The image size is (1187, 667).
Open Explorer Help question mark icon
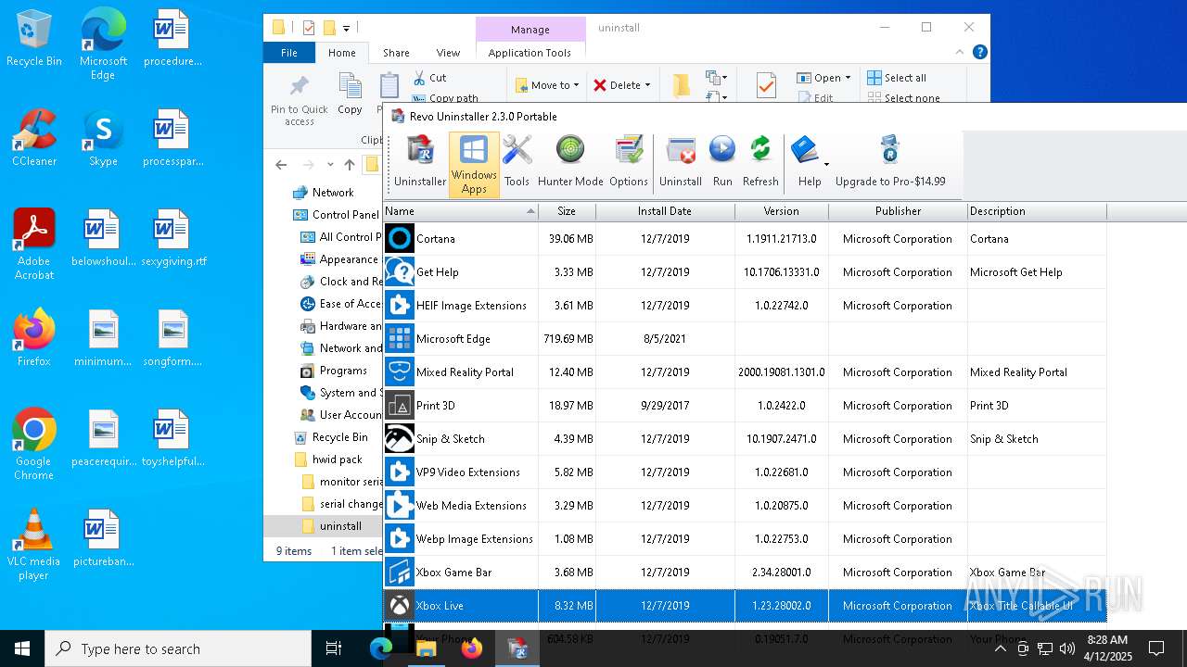tap(979, 53)
